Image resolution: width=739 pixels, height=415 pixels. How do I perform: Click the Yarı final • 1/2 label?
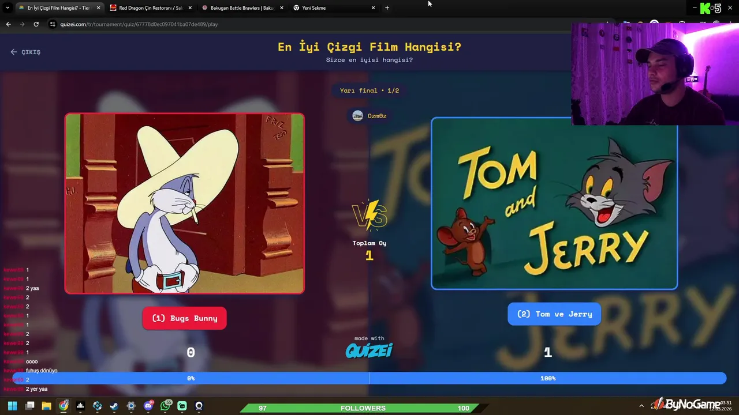pos(369,90)
